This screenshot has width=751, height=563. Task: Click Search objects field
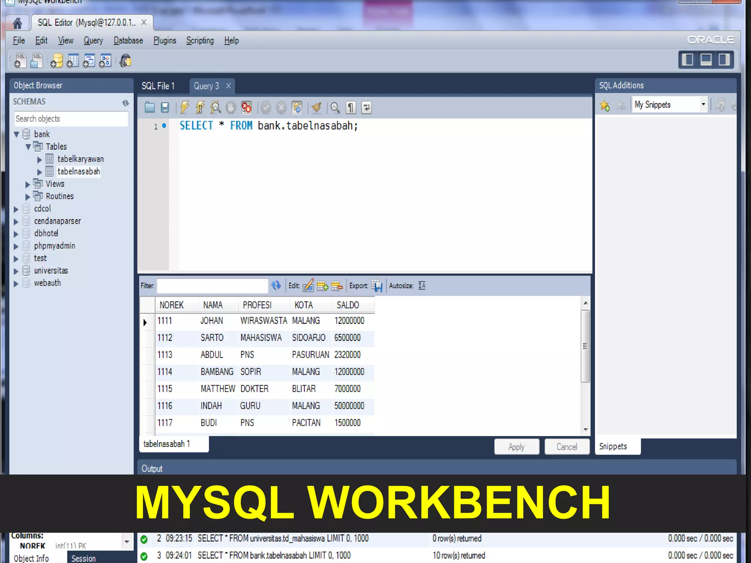(71, 119)
